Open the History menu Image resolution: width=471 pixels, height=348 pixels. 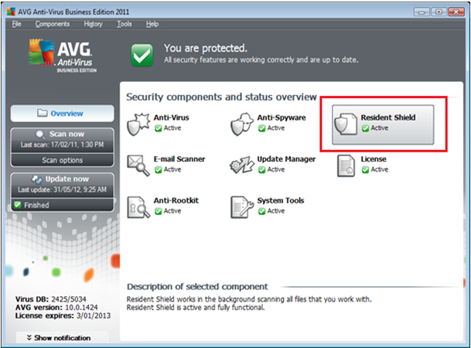[x=93, y=24]
